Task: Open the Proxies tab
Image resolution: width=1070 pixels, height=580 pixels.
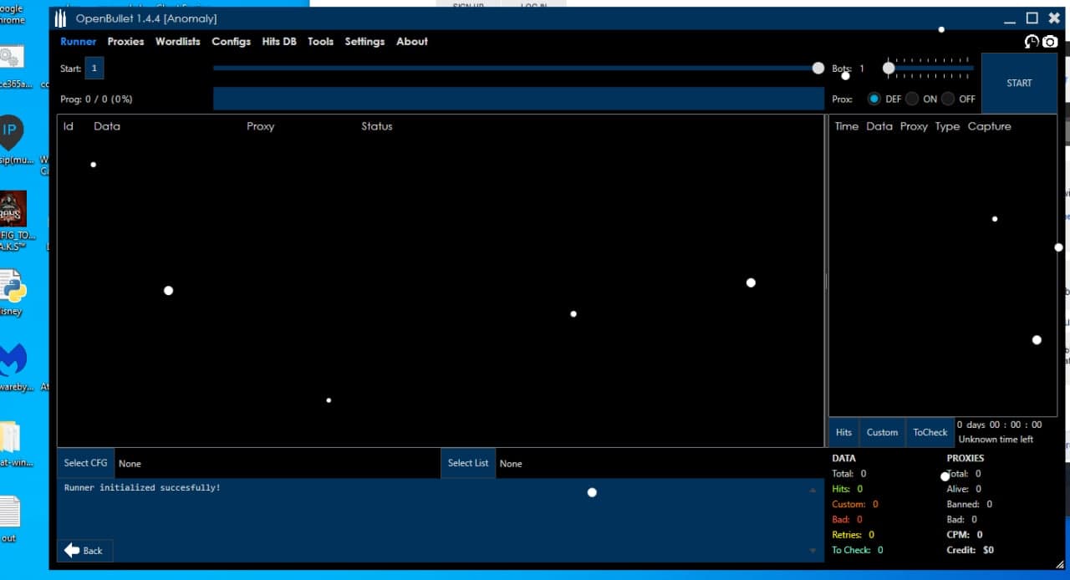Action: click(x=125, y=41)
